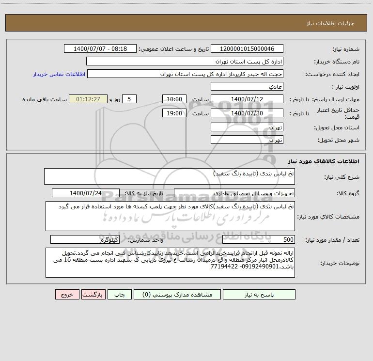Viewport: 373px width, 361px height.
Task: Click the ساعت باقی مانده text
Action: pyautogui.click(x=45, y=99)
